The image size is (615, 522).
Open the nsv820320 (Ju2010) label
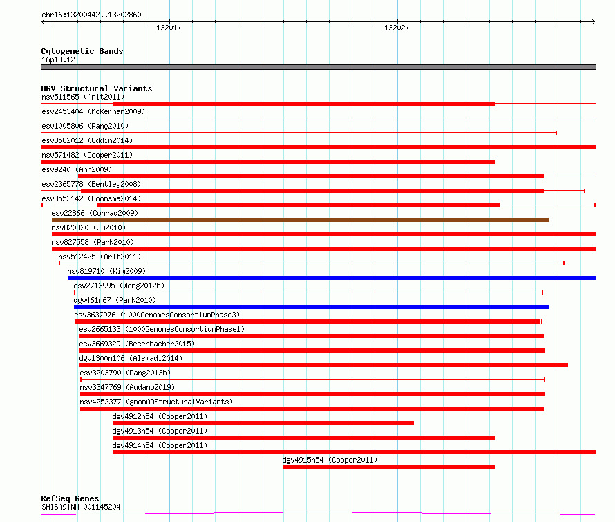[88, 227]
